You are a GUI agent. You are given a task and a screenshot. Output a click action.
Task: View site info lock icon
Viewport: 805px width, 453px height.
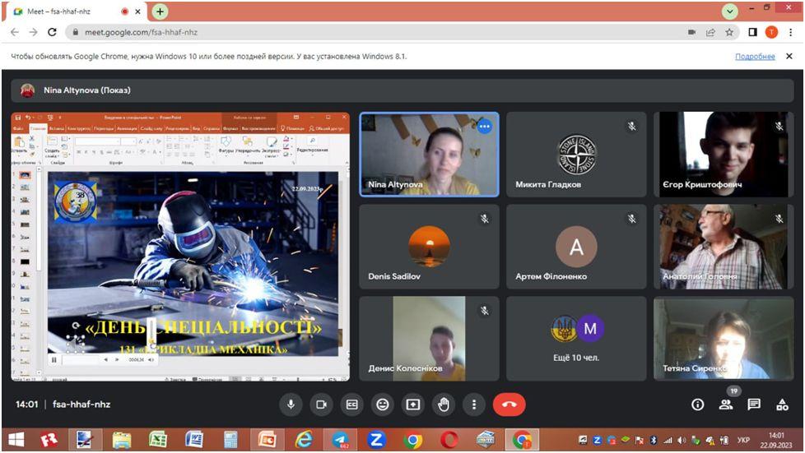coord(76,32)
